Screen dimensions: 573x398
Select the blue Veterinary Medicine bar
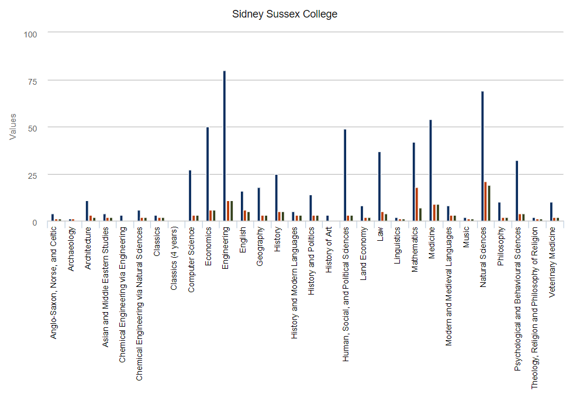(551, 212)
